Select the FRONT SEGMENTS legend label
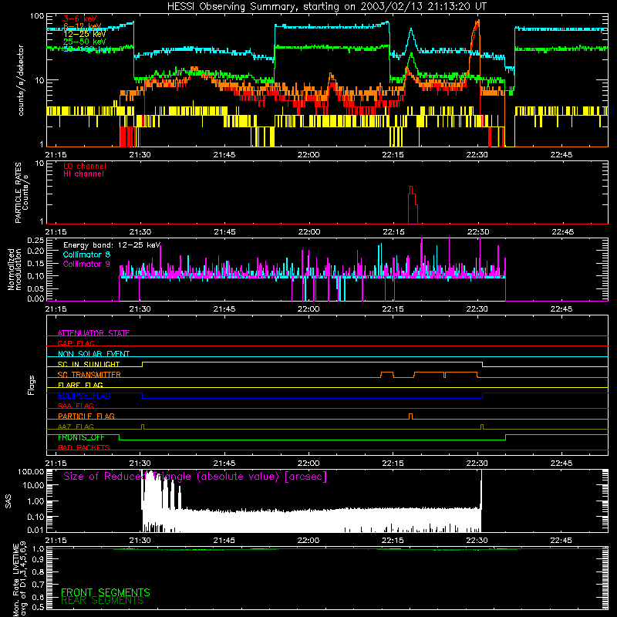The width and height of the screenshot is (617, 617). [x=106, y=592]
